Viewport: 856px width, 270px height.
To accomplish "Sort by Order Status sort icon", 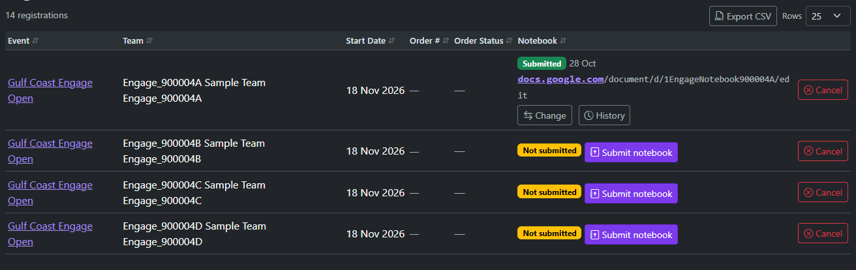I will point(509,40).
